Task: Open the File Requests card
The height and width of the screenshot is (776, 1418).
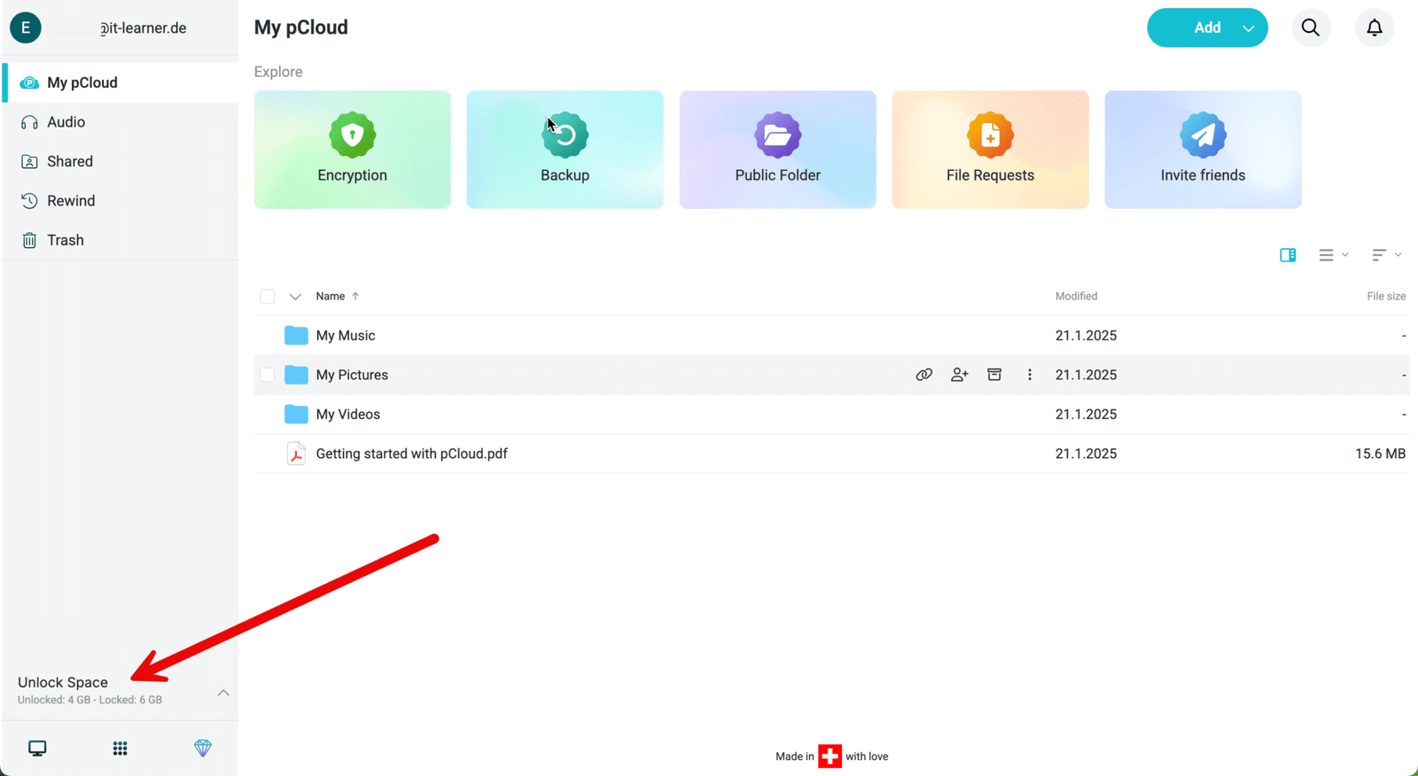Action: 991,150
